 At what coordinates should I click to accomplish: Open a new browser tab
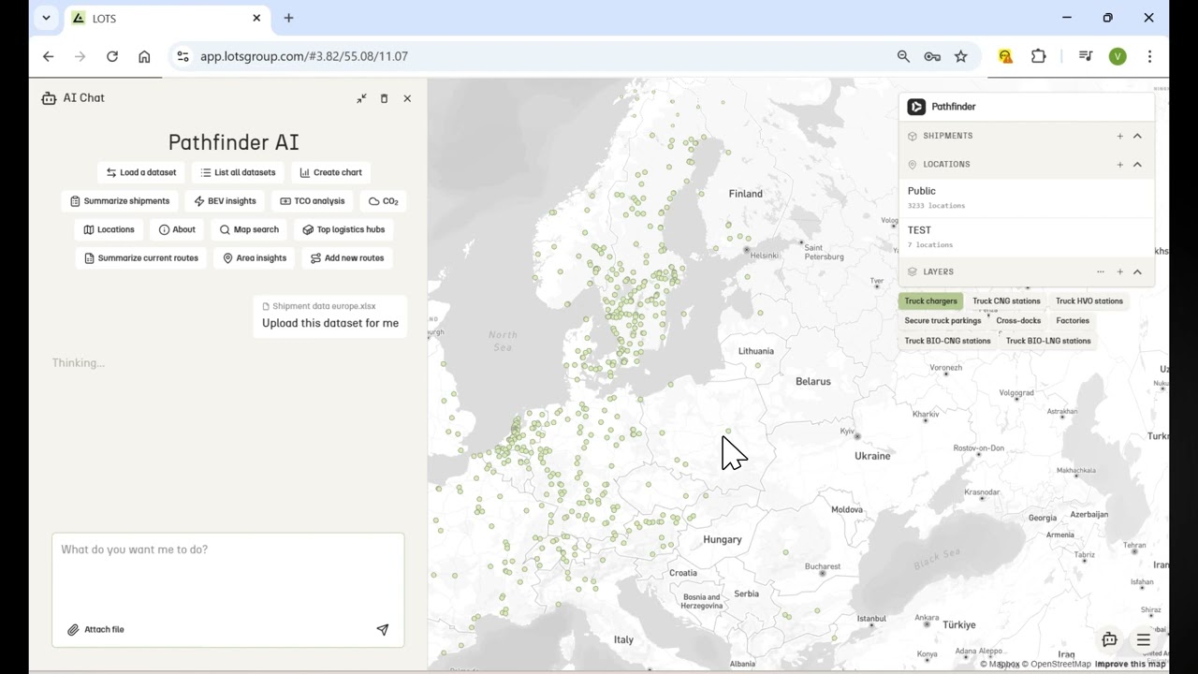pyautogui.click(x=288, y=18)
